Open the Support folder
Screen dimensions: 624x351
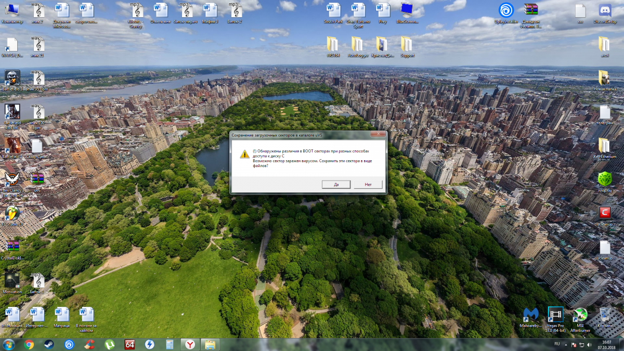click(407, 47)
